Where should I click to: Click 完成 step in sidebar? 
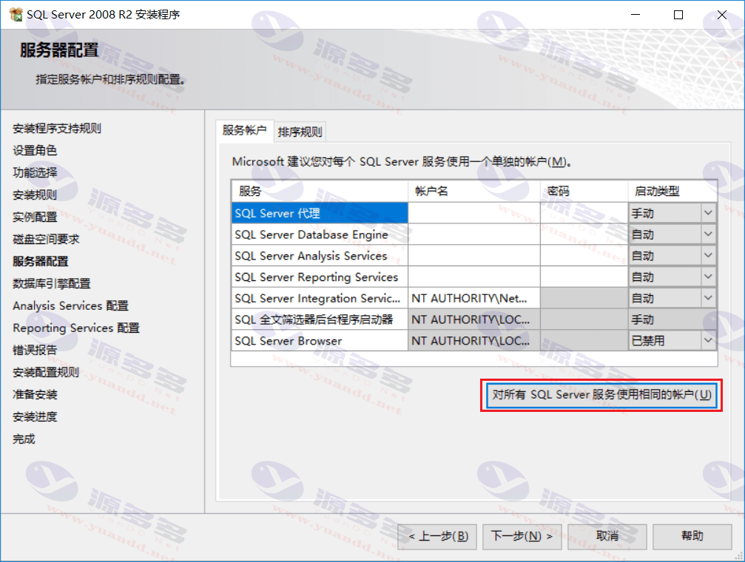click(x=24, y=439)
